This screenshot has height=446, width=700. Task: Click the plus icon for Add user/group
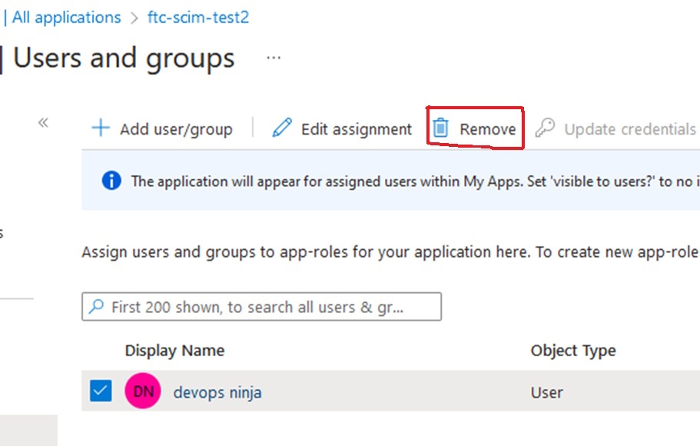[x=101, y=128]
